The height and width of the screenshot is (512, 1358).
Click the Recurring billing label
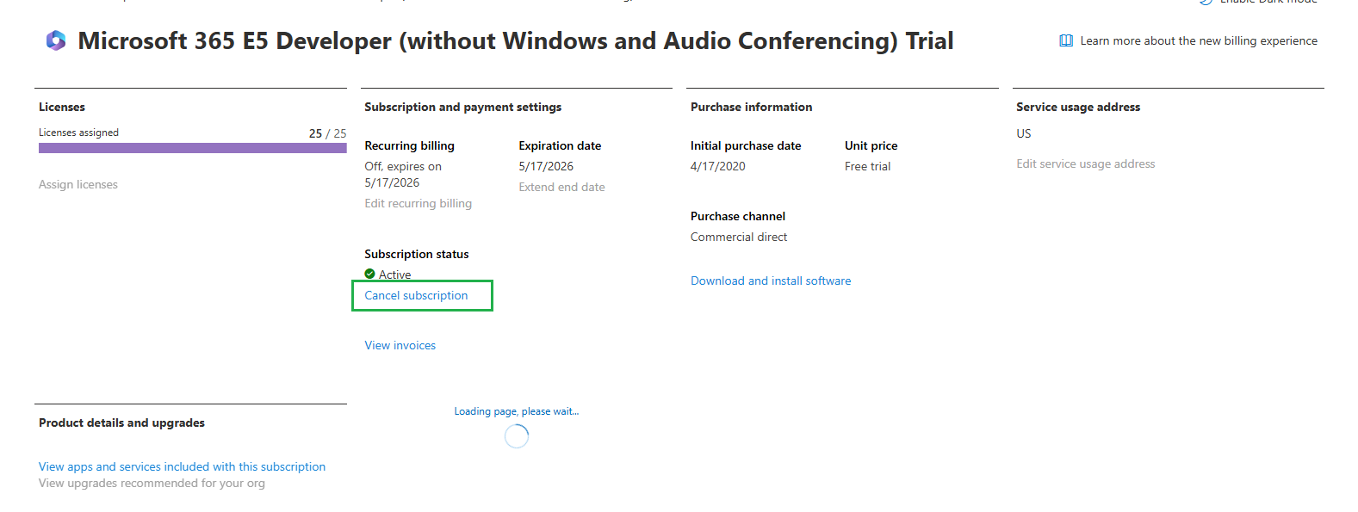(409, 145)
